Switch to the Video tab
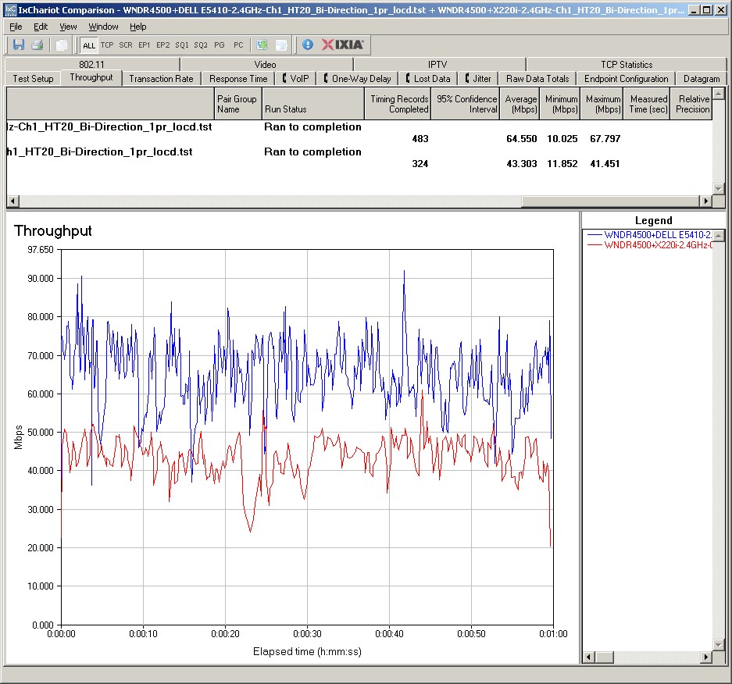 point(265,64)
